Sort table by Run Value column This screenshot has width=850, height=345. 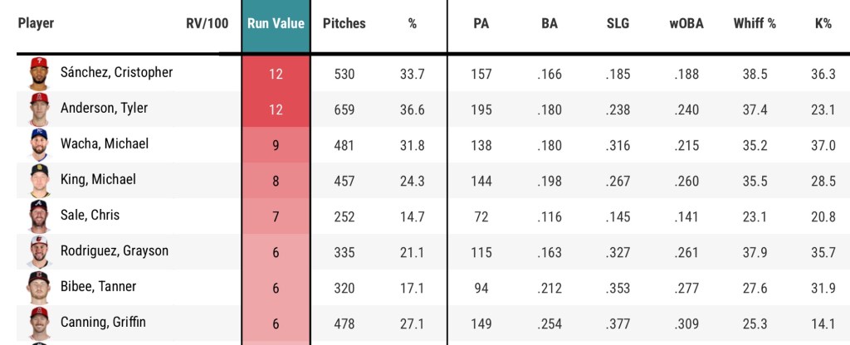(276, 24)
